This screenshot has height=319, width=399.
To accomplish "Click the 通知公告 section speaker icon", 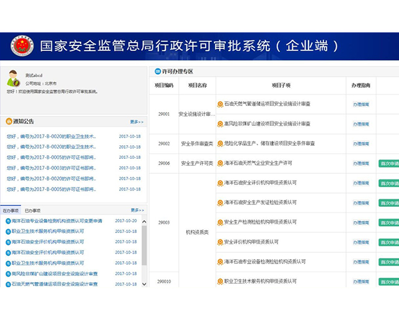I will (x=9, y=121).
